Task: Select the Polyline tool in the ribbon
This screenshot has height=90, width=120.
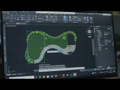Action: point(8,16)
